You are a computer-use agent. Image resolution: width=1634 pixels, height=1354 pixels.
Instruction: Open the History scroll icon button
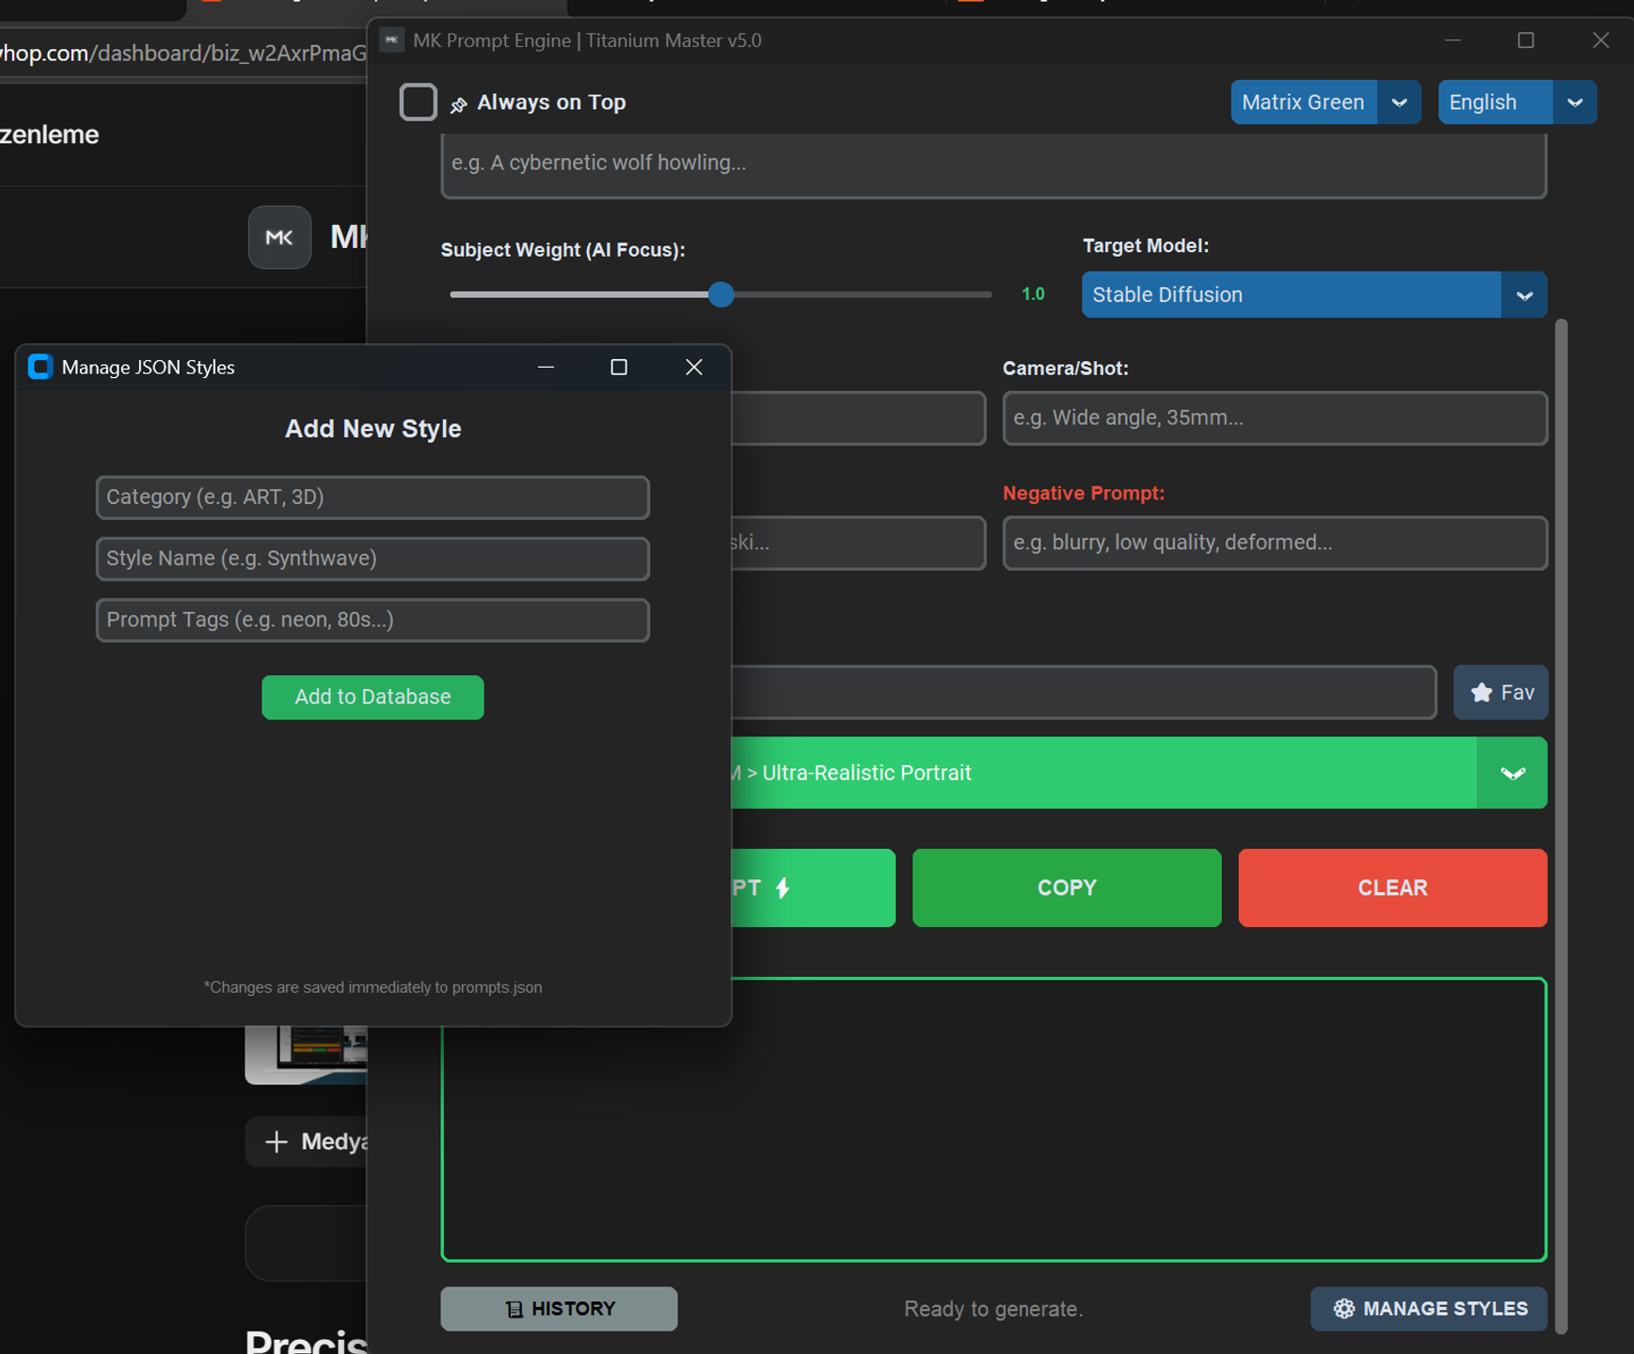coord(559,1309)
